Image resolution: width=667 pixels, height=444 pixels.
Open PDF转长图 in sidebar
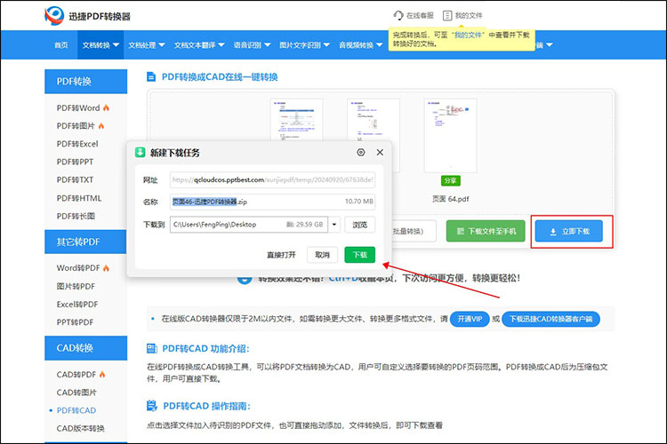(76, 216)
